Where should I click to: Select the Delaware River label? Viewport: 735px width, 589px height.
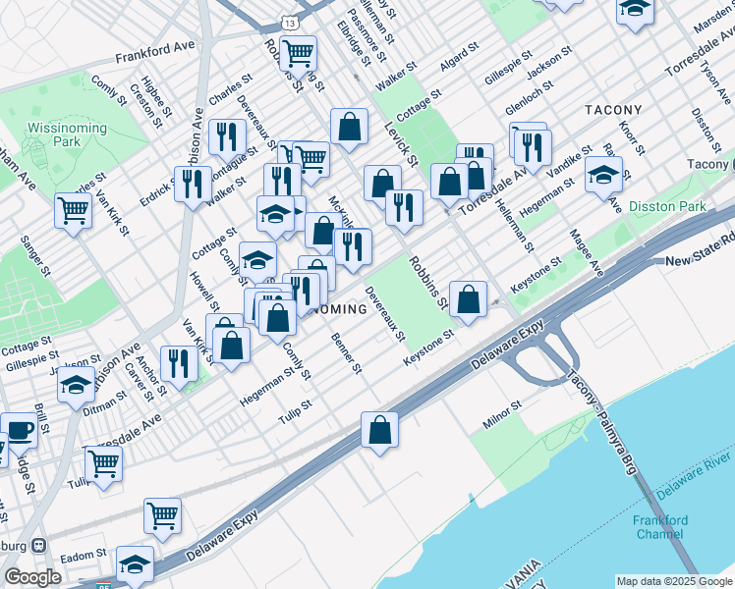click(694, 476)
